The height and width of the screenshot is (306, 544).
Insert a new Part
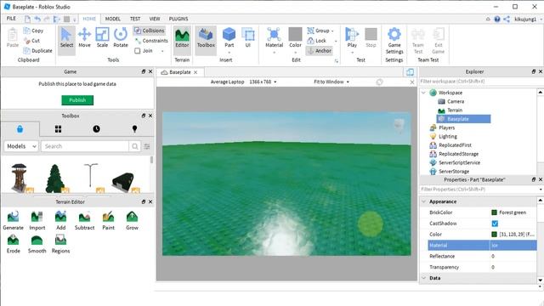229,37
